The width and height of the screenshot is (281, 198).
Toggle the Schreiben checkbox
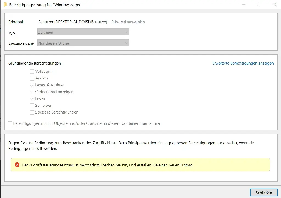coord(32,106)
